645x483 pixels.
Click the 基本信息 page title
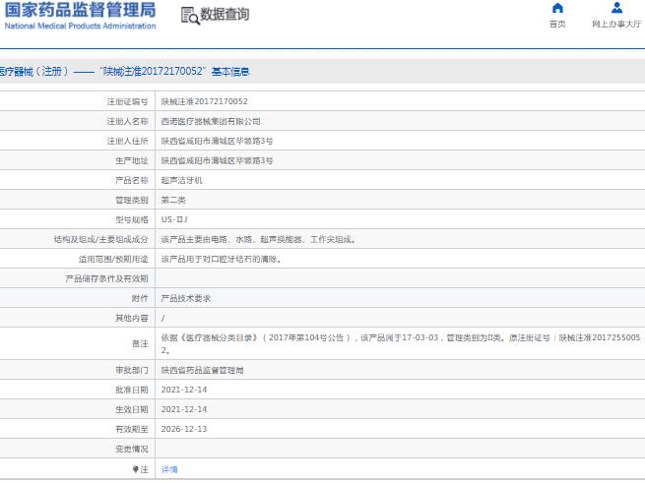230,72
